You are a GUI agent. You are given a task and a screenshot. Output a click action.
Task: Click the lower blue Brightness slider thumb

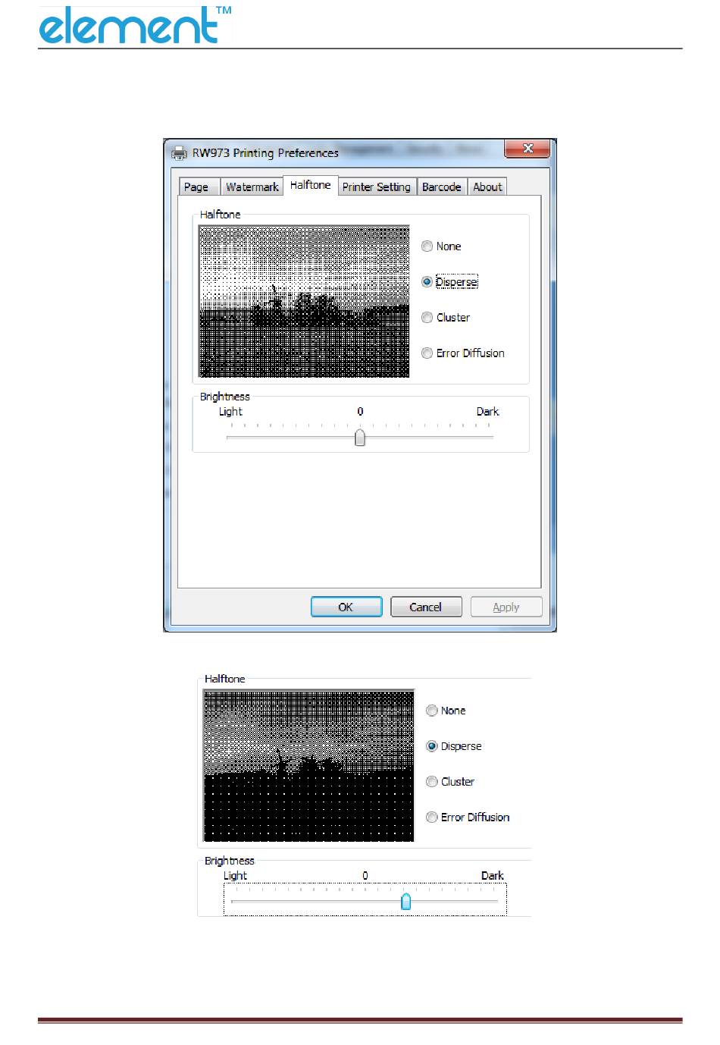pos(405,902)
